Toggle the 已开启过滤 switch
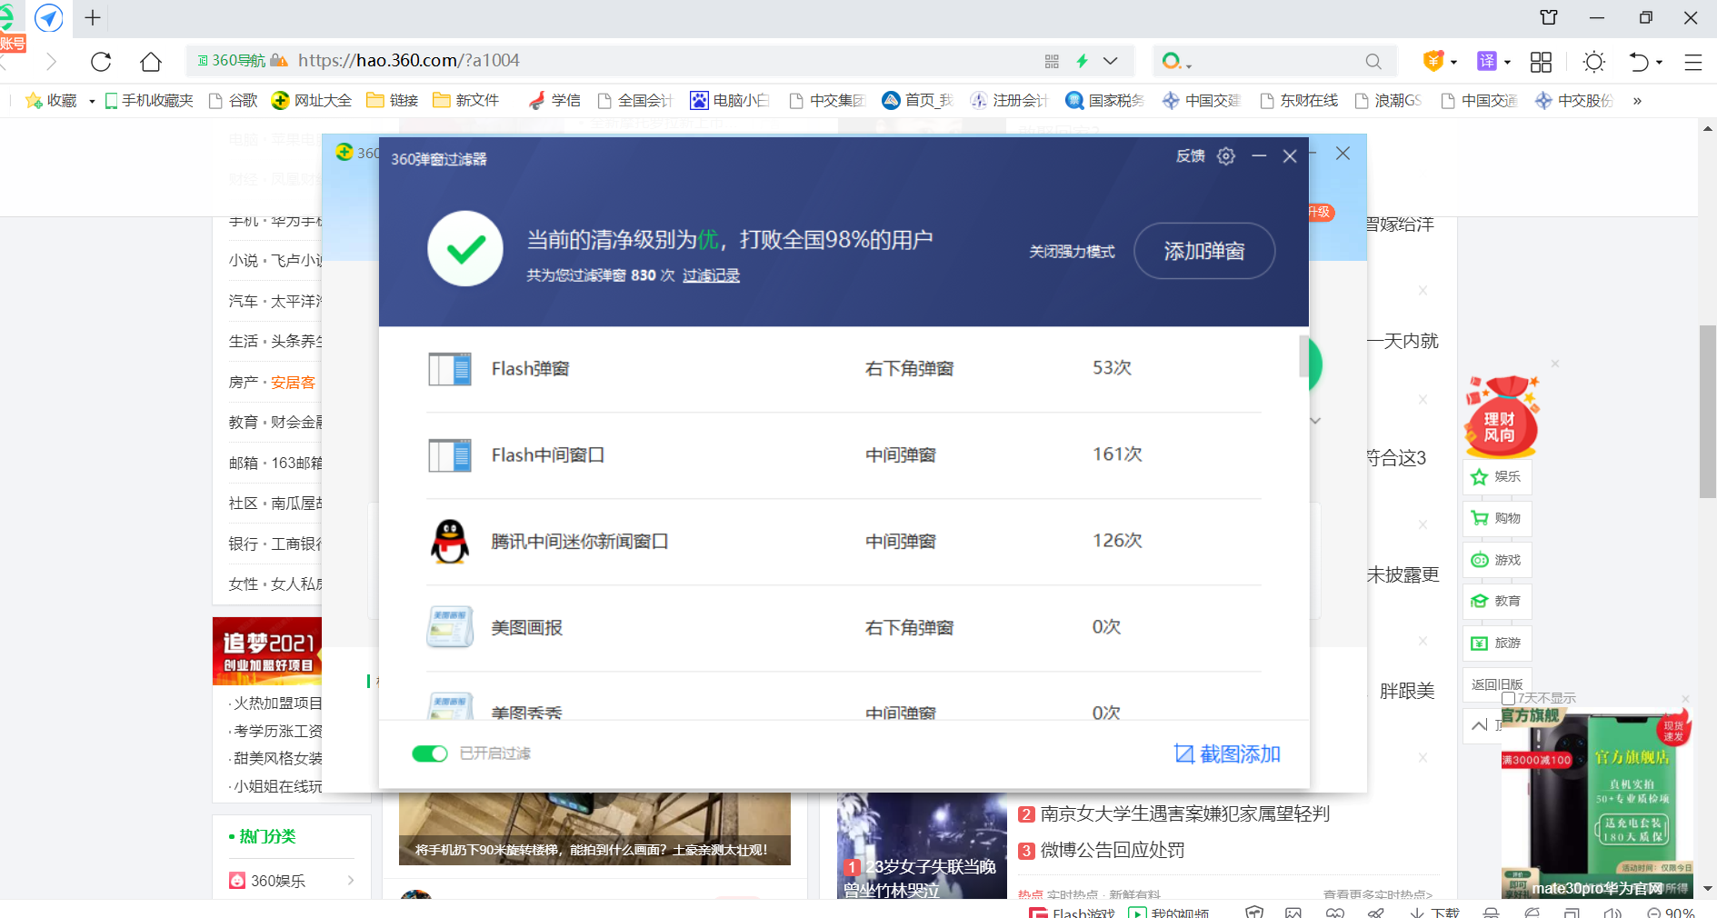The image size is (1717, 918). tap(430, 753)
